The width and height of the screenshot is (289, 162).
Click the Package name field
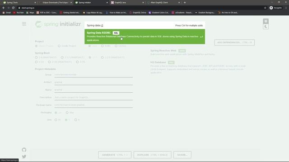point(93,105)
